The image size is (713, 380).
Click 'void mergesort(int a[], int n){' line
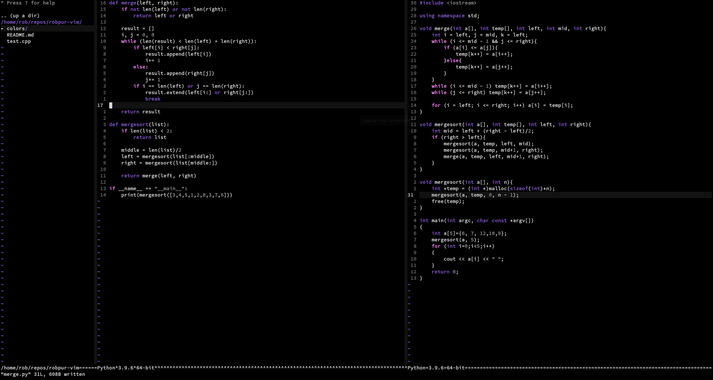tap(466, 182)
